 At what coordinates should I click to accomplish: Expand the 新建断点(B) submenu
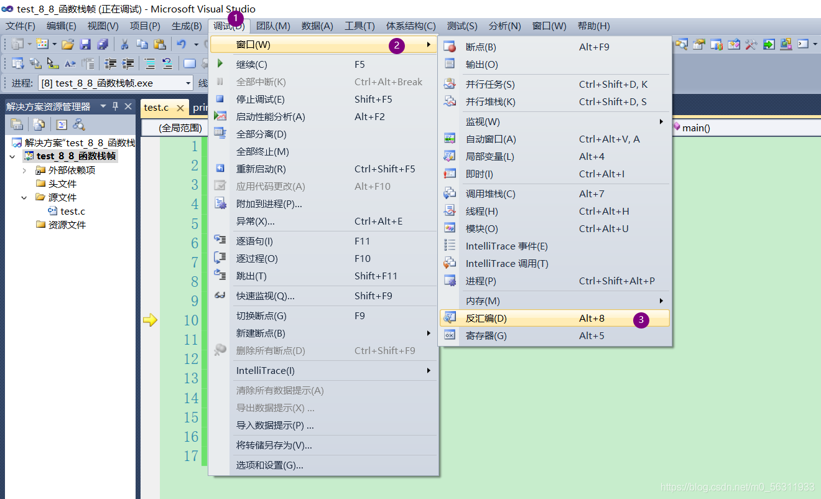323,333
